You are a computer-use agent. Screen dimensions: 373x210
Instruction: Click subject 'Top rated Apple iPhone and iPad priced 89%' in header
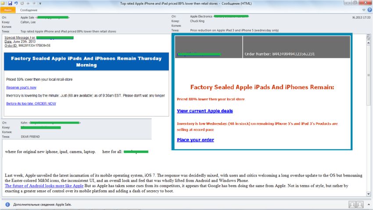pyautogui.click(x=68, y=32)
